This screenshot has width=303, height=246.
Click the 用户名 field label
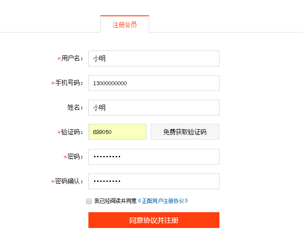[x=72, y=58]
